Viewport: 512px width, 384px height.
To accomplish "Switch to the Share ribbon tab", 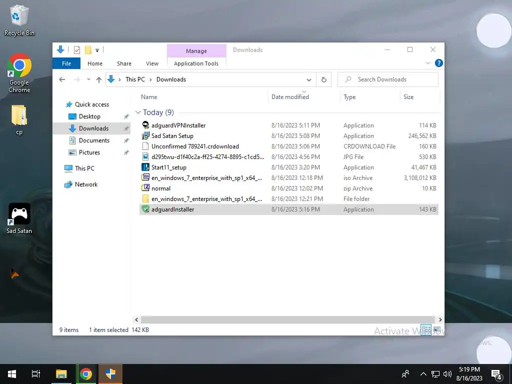I will click(124, 63).
